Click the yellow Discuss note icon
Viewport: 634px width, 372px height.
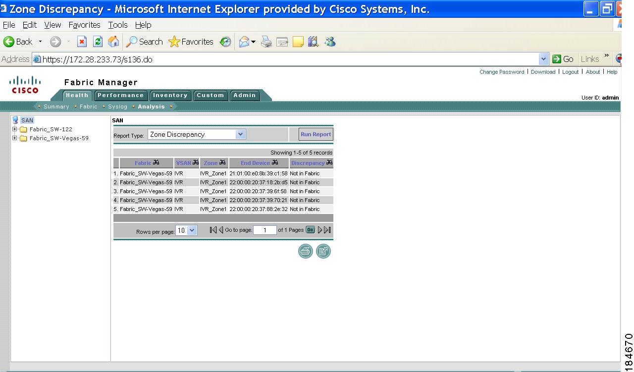click(298, 42)
